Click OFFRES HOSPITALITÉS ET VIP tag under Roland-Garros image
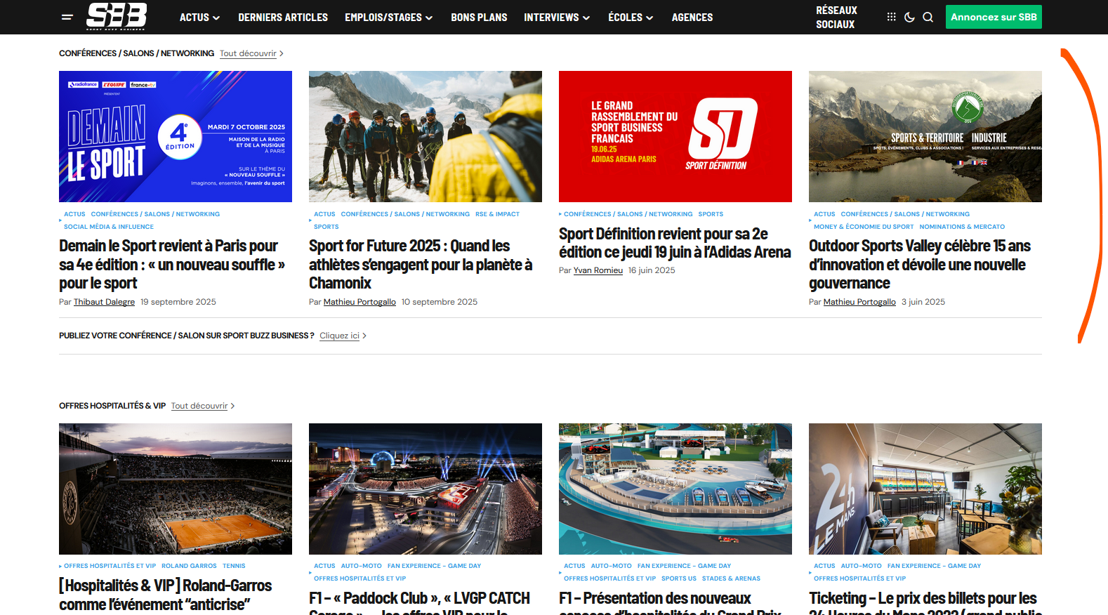 tap(110, 566)
